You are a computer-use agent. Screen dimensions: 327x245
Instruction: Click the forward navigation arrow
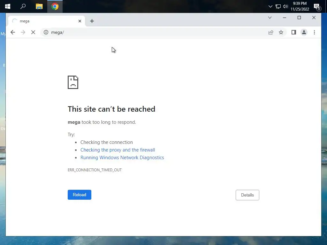(x=23, y=32)
